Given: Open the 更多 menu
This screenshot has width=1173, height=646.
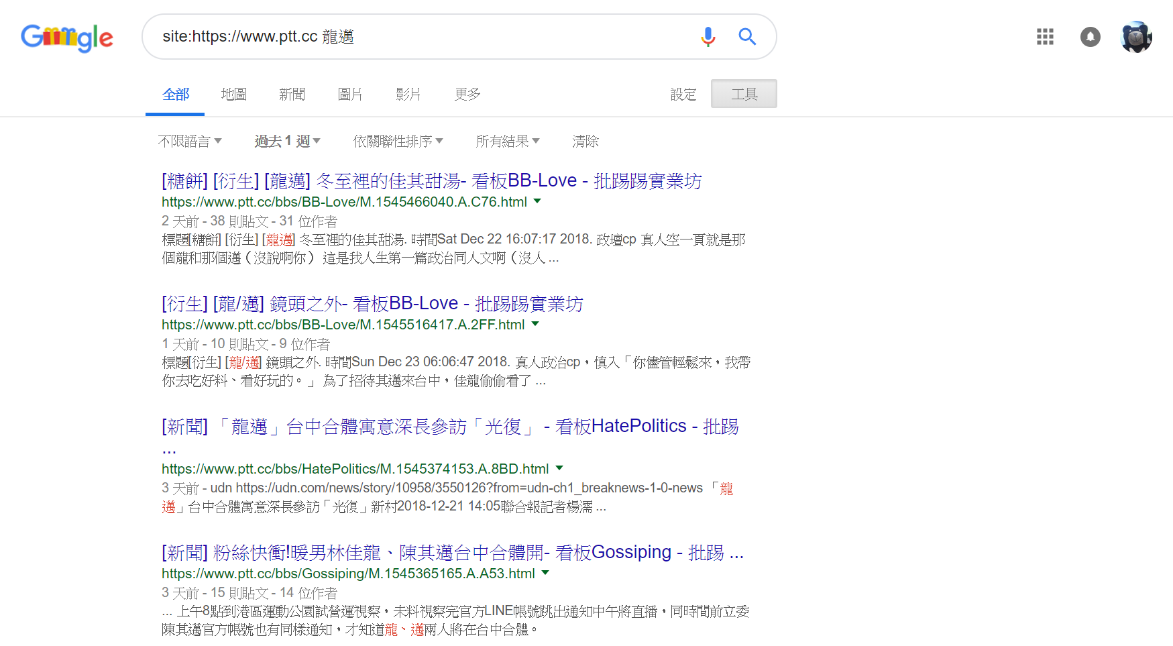Looking at the screenshot, I should (467, 95).
